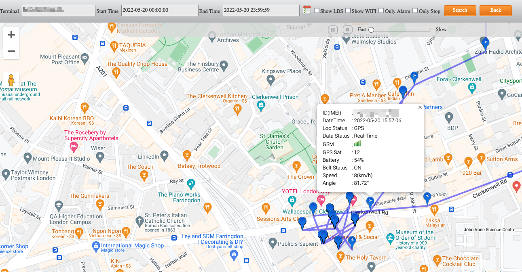Click the End Time input field
The image size is (522, 272).
(x=261, y=10)
